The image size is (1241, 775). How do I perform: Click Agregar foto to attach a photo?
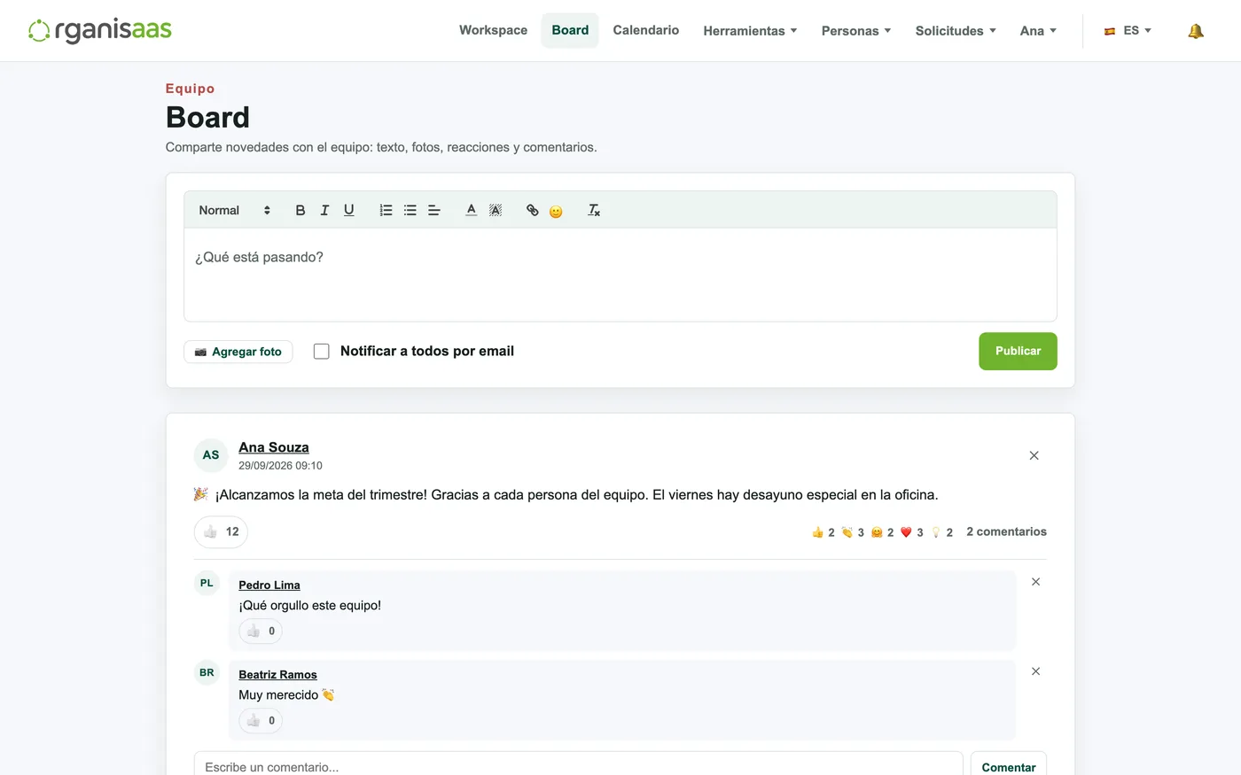click(238, 352)
